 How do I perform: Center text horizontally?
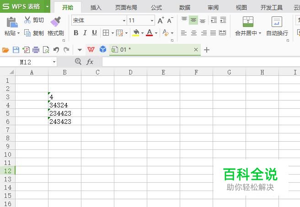pos(194,33)
